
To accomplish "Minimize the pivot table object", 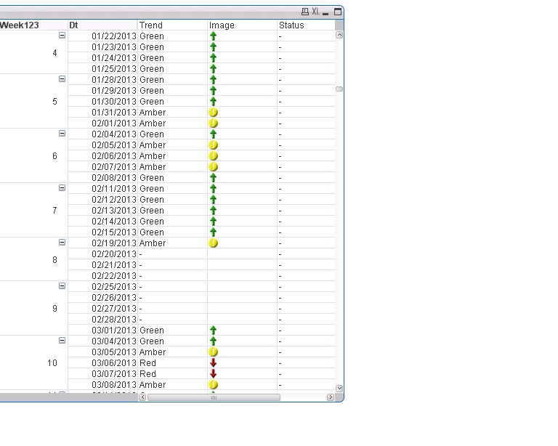I will click(325, 13).
